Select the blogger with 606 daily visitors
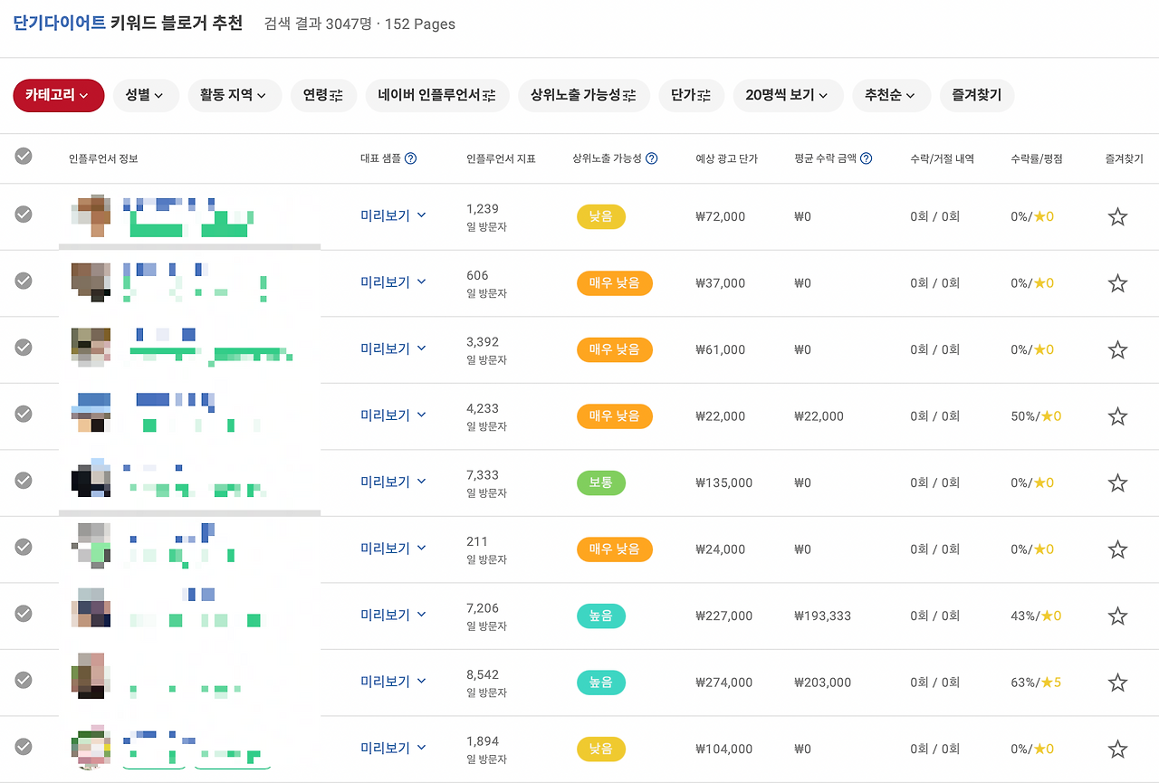Screen dimensions: 1159x783 [x=24, y=282]
